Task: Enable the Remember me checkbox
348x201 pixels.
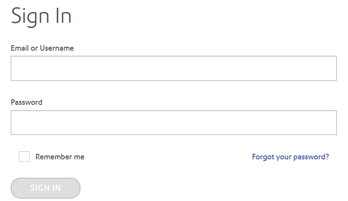Action: tap(24, 157)
